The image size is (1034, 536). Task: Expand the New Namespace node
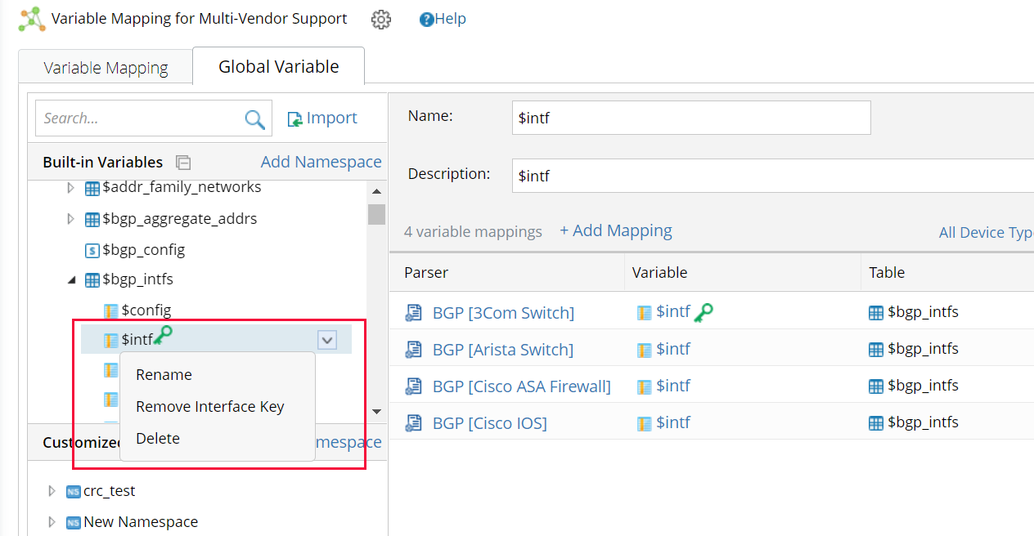point(52,521)
